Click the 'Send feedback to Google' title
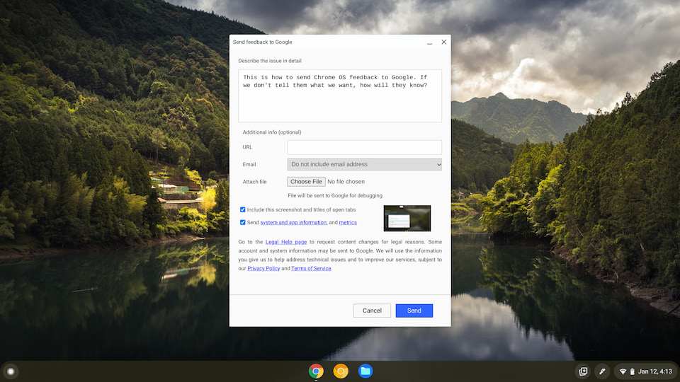 tap(262, 42)
